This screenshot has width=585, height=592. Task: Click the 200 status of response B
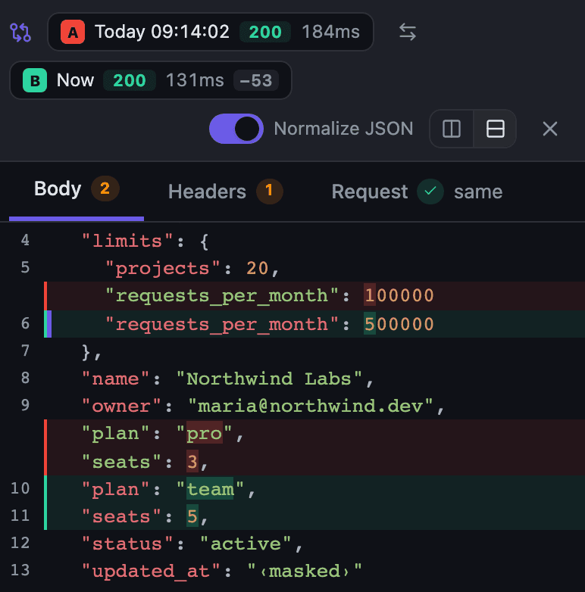click(130, 80)
